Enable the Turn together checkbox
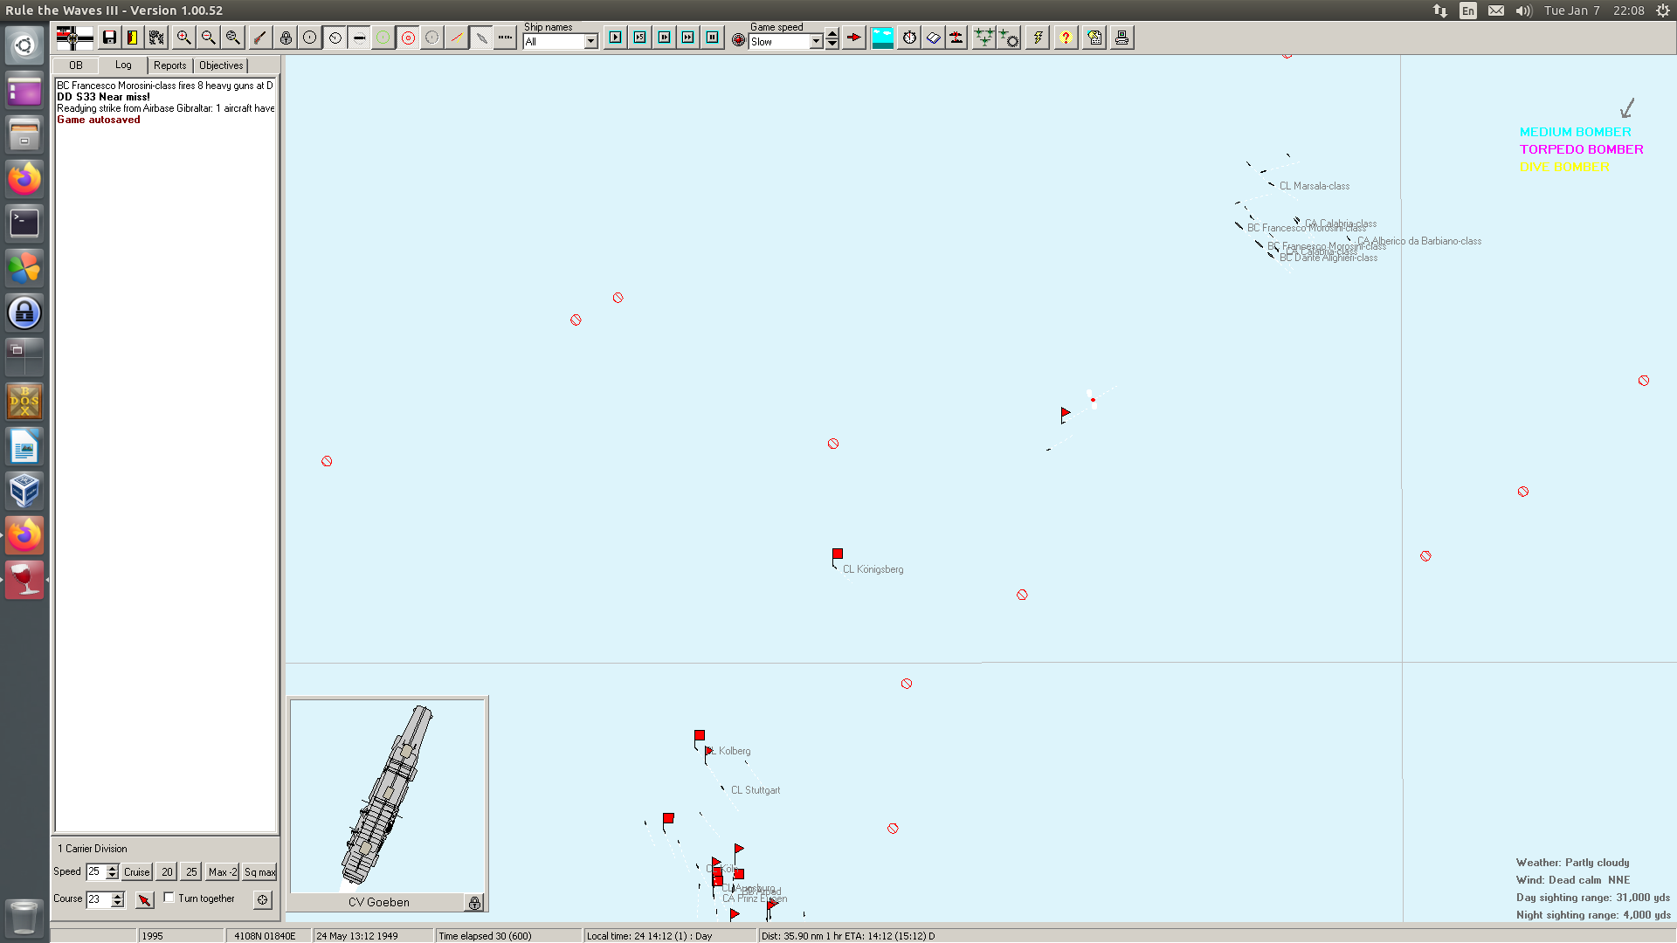This screenshot has height=943, width=1677. click(x=169, y=898)
